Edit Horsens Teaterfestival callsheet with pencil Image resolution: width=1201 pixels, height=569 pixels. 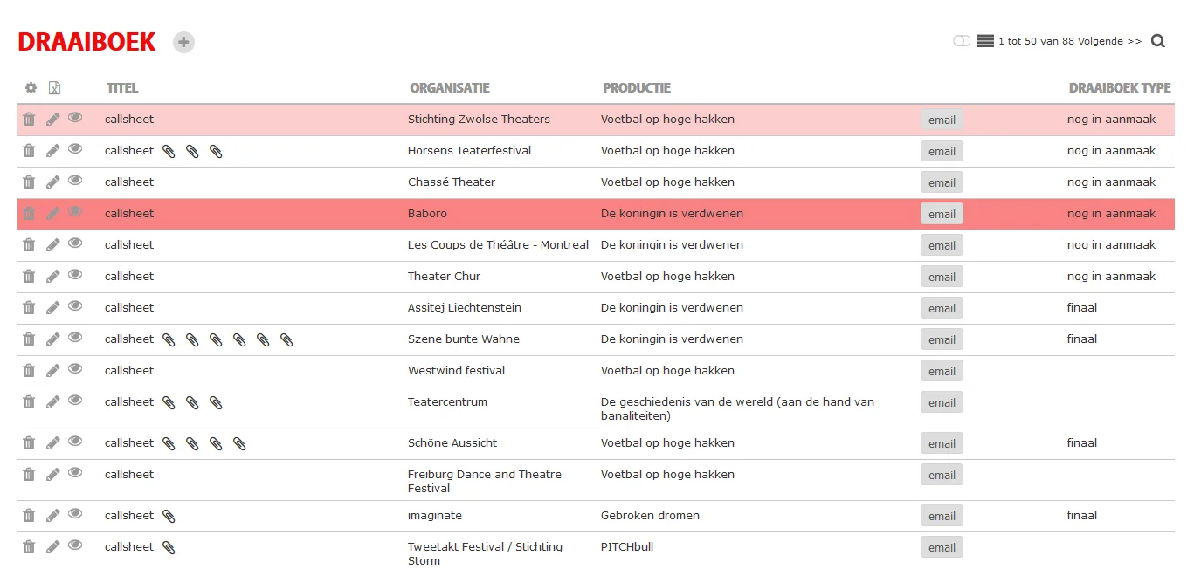(x=53, y=151)
